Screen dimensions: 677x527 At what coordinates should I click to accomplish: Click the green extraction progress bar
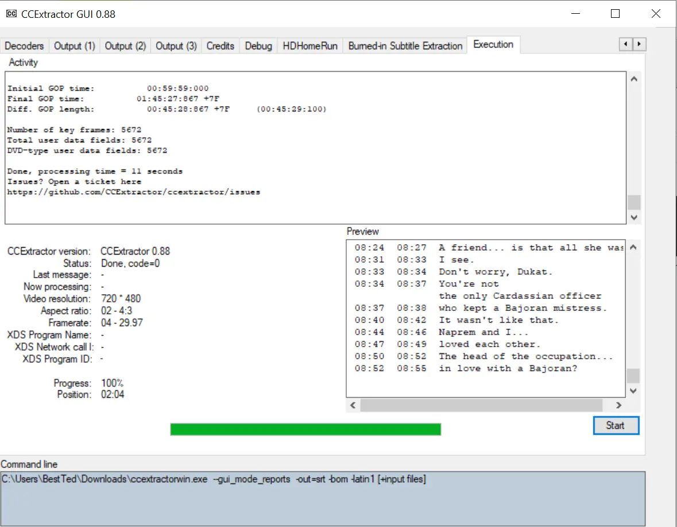[305, 429]
